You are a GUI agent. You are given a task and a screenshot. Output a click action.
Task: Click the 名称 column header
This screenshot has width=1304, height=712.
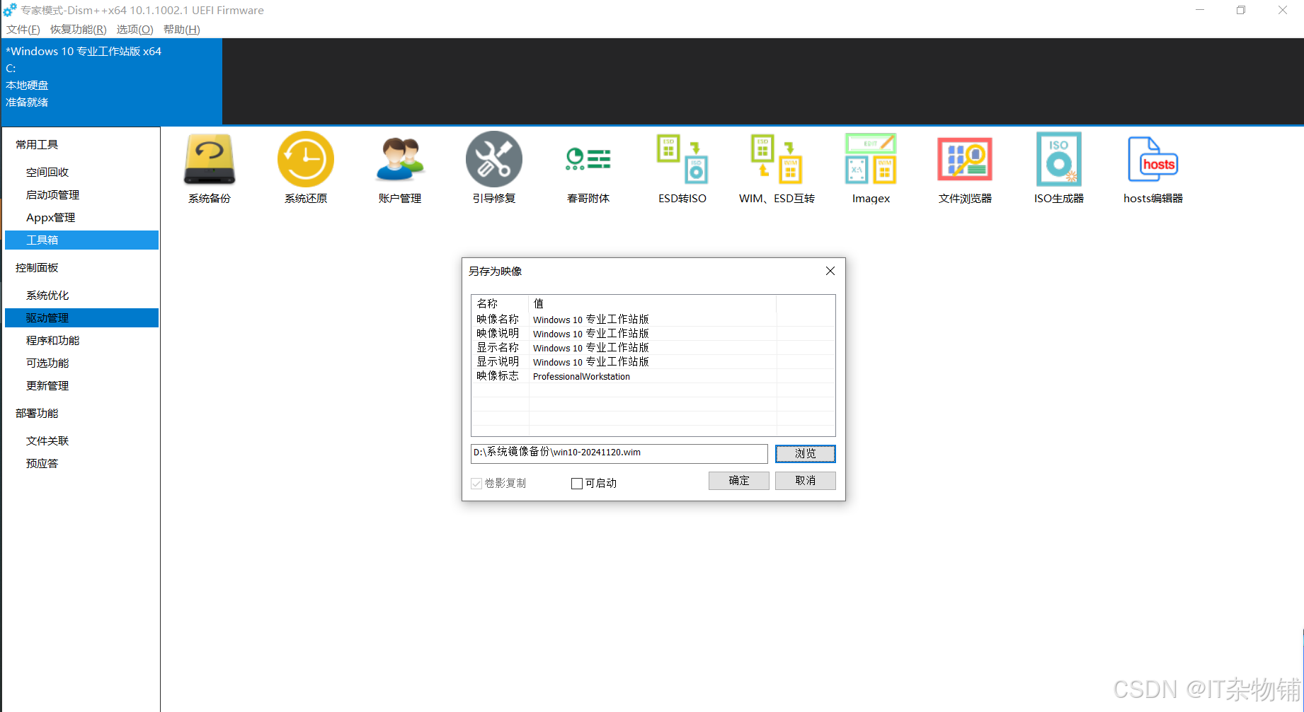pyautogui.click(x=501, y=304)
